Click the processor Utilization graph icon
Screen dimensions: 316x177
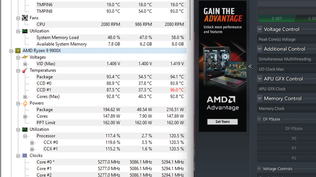[25, 129]
